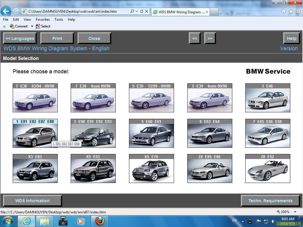
Task: Click the WDS Close button
Action: click(x=94, y=38)
